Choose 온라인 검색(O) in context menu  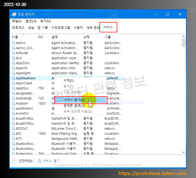(x=74, y=106)
